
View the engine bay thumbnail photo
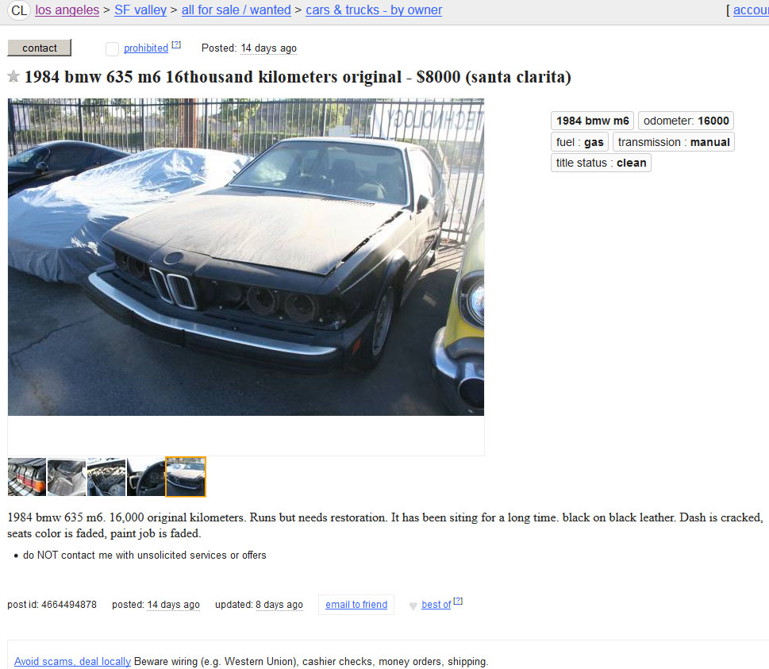point(106,477)
